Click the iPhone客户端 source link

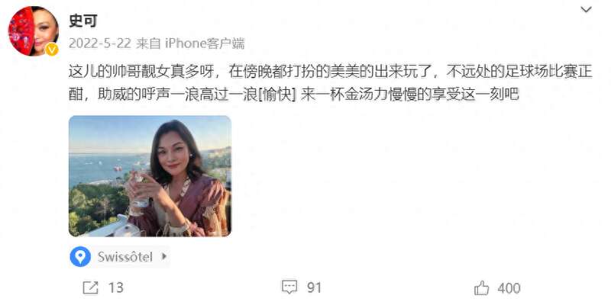click(205, 43)
